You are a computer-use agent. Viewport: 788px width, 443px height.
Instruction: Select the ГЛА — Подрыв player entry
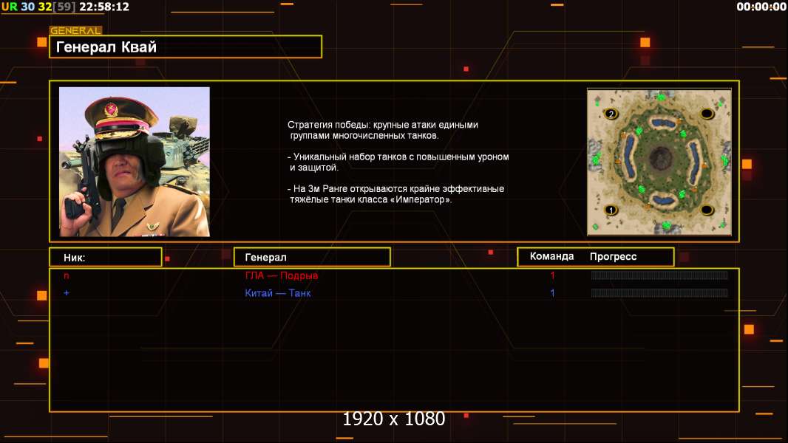(282, 275)
